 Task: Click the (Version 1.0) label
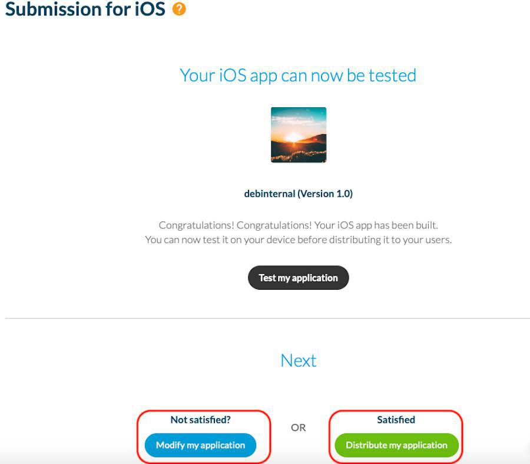[x=325, y=193]
